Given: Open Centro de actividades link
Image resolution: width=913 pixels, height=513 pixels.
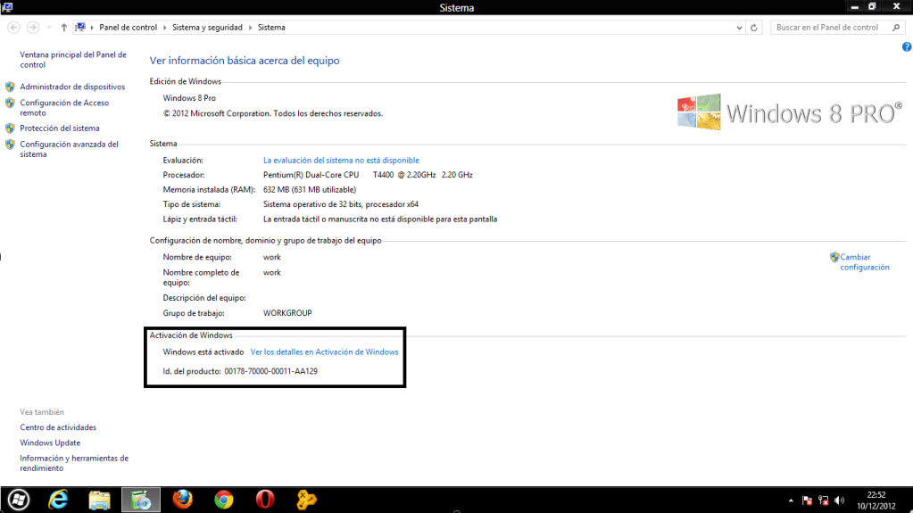Looking at the screenshot, I should pyautogui.click(x=58, y=427).
